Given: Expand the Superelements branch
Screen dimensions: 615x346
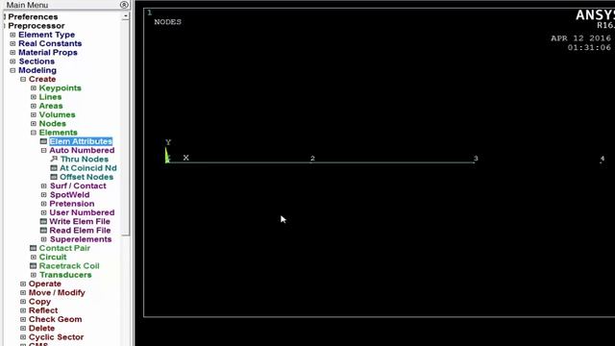Looking at the screenshot, I should pyautogui.click(x=43, y=239).
